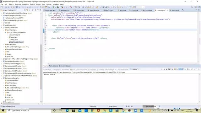Click Project Explorer vertical scrollbar
201x113 pixels.
pyautogui.click(x=41, y=67)
